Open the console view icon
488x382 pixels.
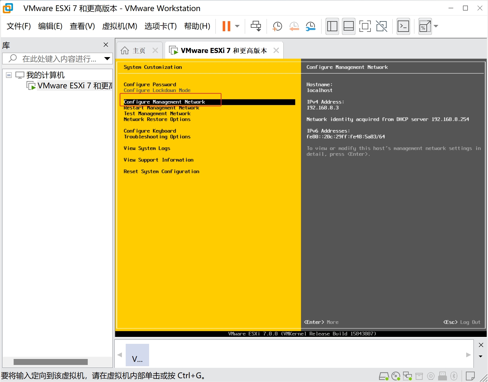coord(403,26)
